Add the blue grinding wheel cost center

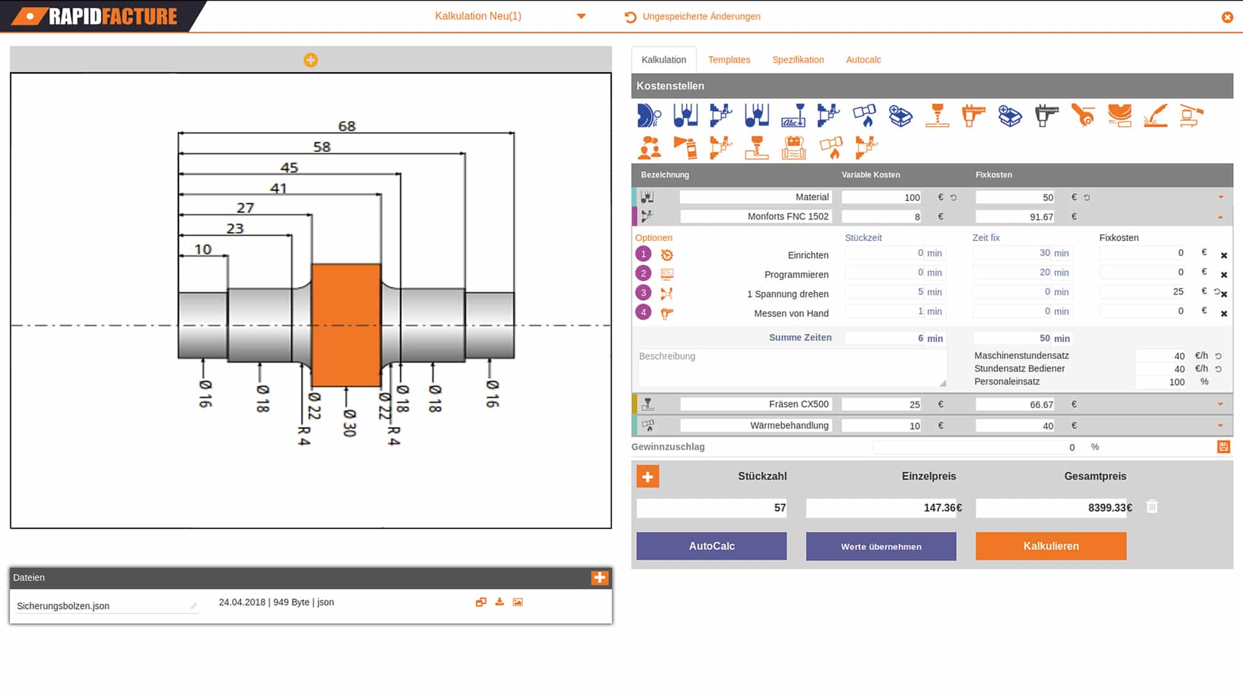tap(648, 115)
